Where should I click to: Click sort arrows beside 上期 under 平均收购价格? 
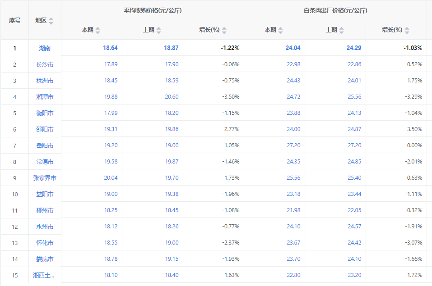pyautogui.click(x=158, y=30)
